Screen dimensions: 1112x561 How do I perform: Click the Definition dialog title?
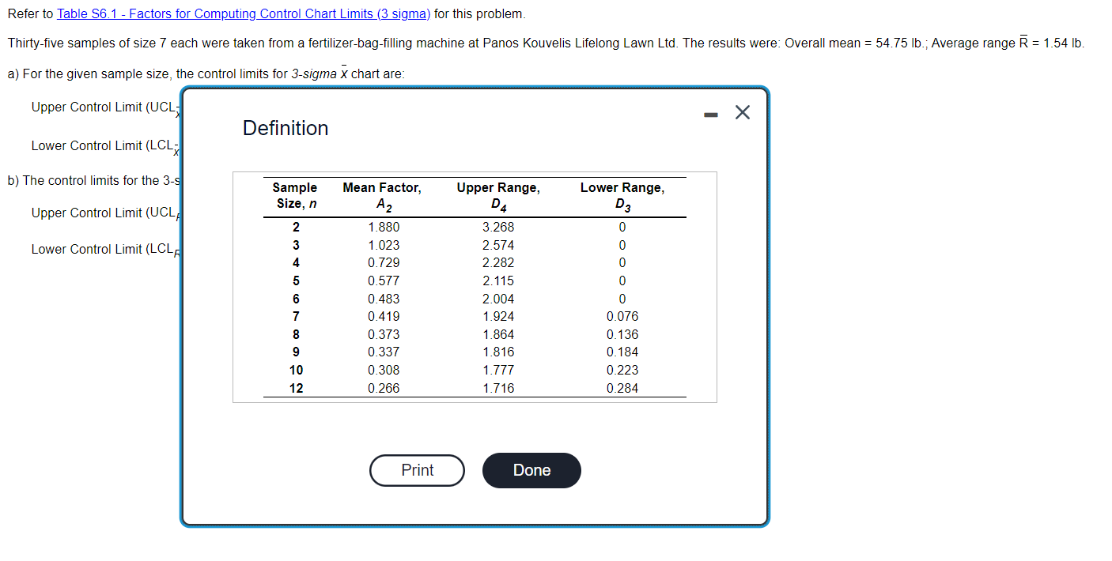pyautogui.click(x=285, y=128)
